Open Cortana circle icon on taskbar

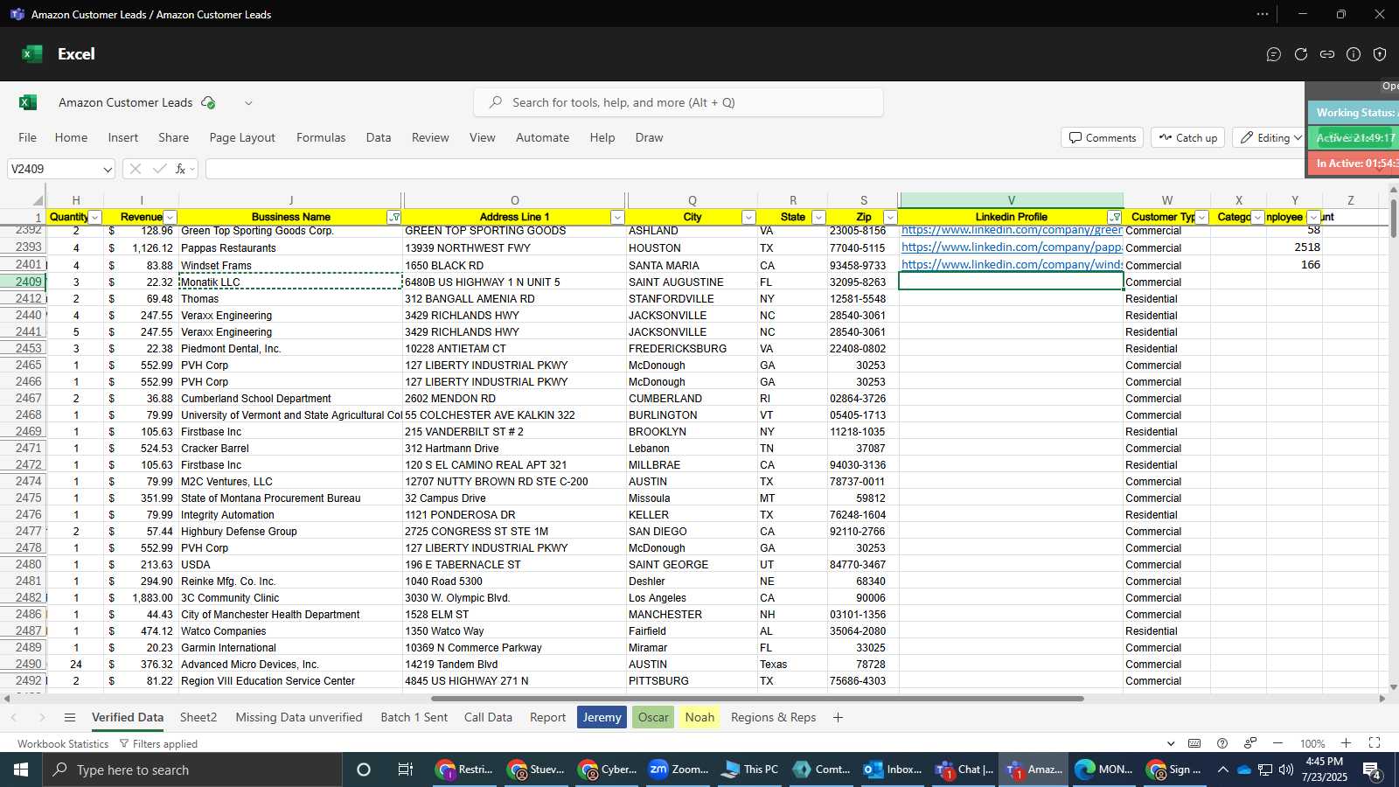tap(364, 770)
